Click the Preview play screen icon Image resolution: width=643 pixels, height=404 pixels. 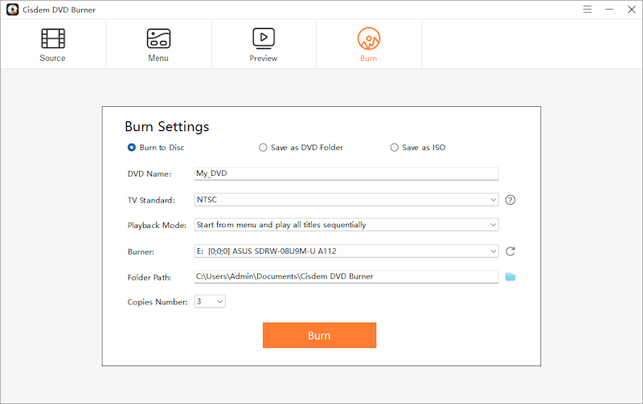(264, 38)
